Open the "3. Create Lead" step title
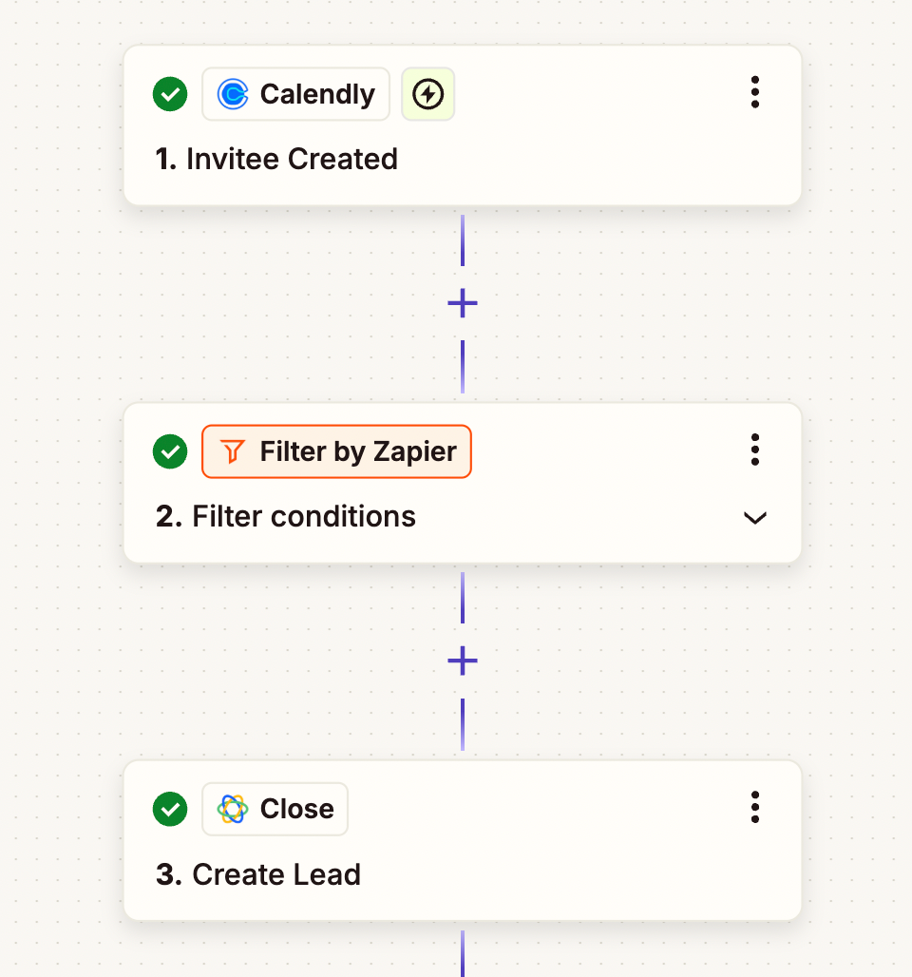This screenshot has height=977, width=912. point(258,874)
